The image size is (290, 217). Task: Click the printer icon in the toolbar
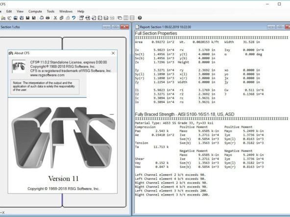48,18
